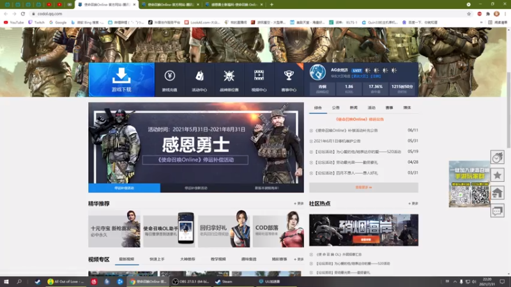Image resolution: width=511 pixels, height=287 pixels.
Task: Open the browser extensions puzzle icon
Action: [488, 13]
